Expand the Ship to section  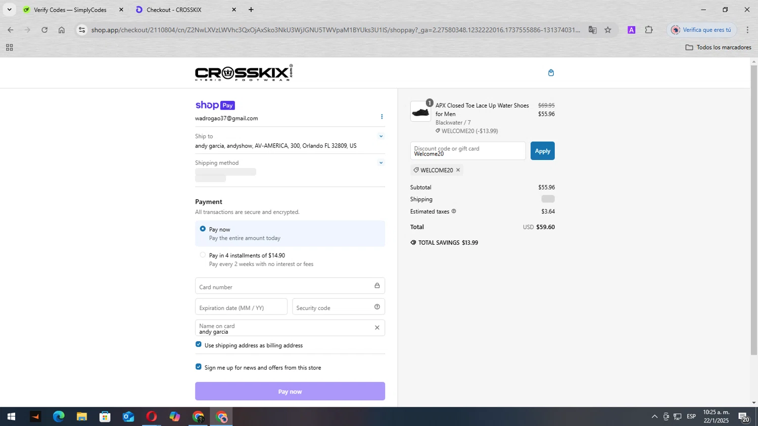point(381,136)
